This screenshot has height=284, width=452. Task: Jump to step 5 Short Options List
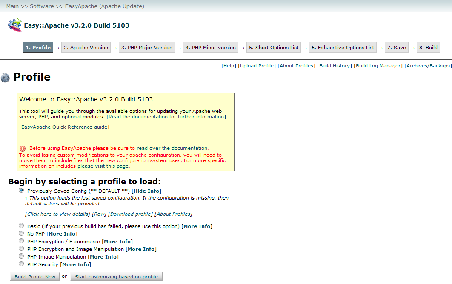point(274,48)
